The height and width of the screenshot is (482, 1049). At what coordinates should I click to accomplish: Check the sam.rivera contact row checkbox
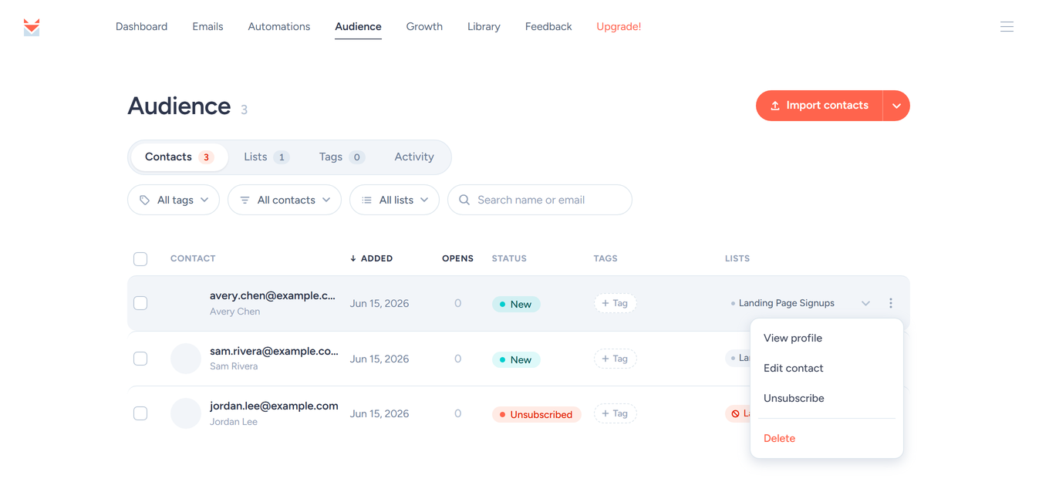[140, 359]
